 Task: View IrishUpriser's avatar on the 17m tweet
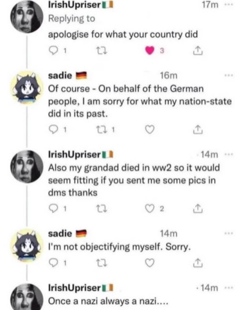coord(27,16)
